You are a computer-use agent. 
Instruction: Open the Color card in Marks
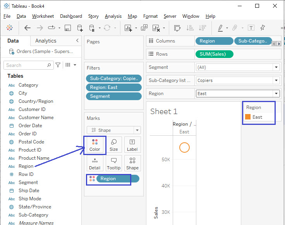pyautogui.click(x=95, y=145)
